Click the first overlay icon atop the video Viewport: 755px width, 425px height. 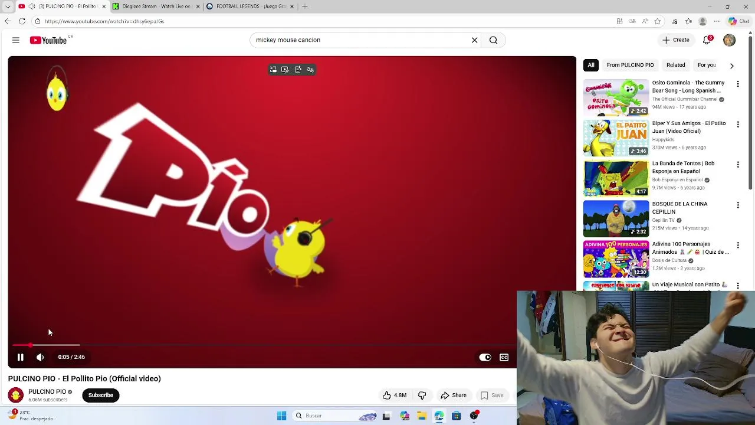pos(273,70)
